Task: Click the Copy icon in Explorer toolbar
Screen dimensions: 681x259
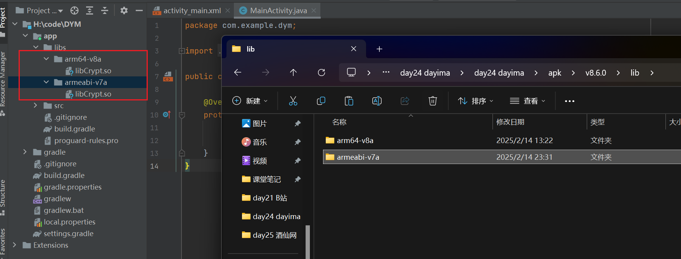Action: [x=321, y=101]
